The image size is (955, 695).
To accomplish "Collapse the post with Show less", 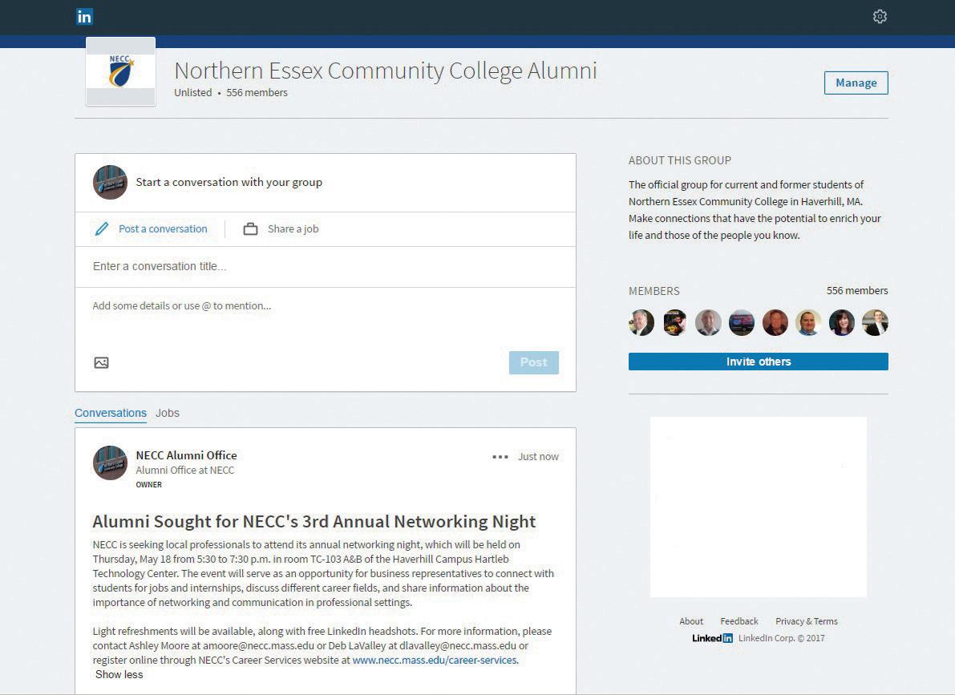I will point(119,675).
